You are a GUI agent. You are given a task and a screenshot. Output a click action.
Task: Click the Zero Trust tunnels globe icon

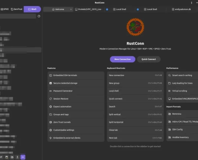click(x=50, y=122)
